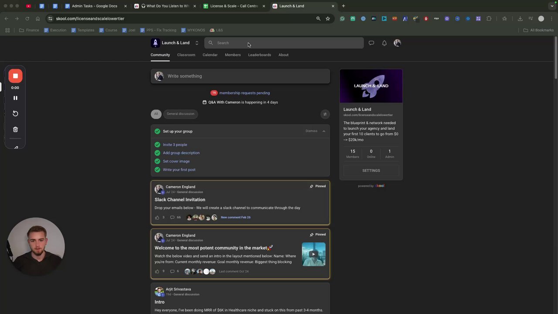Select the General discussion category filter

point(180,114)
